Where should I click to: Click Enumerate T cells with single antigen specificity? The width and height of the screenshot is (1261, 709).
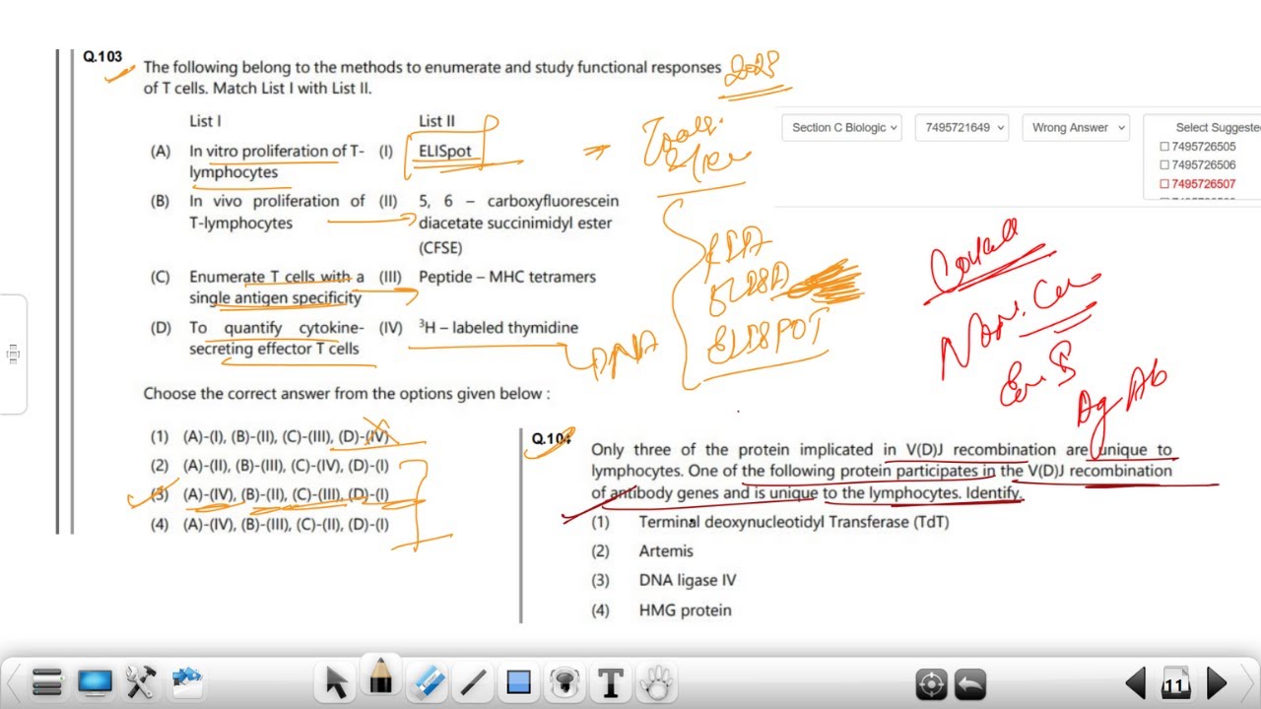click(277, 288)
